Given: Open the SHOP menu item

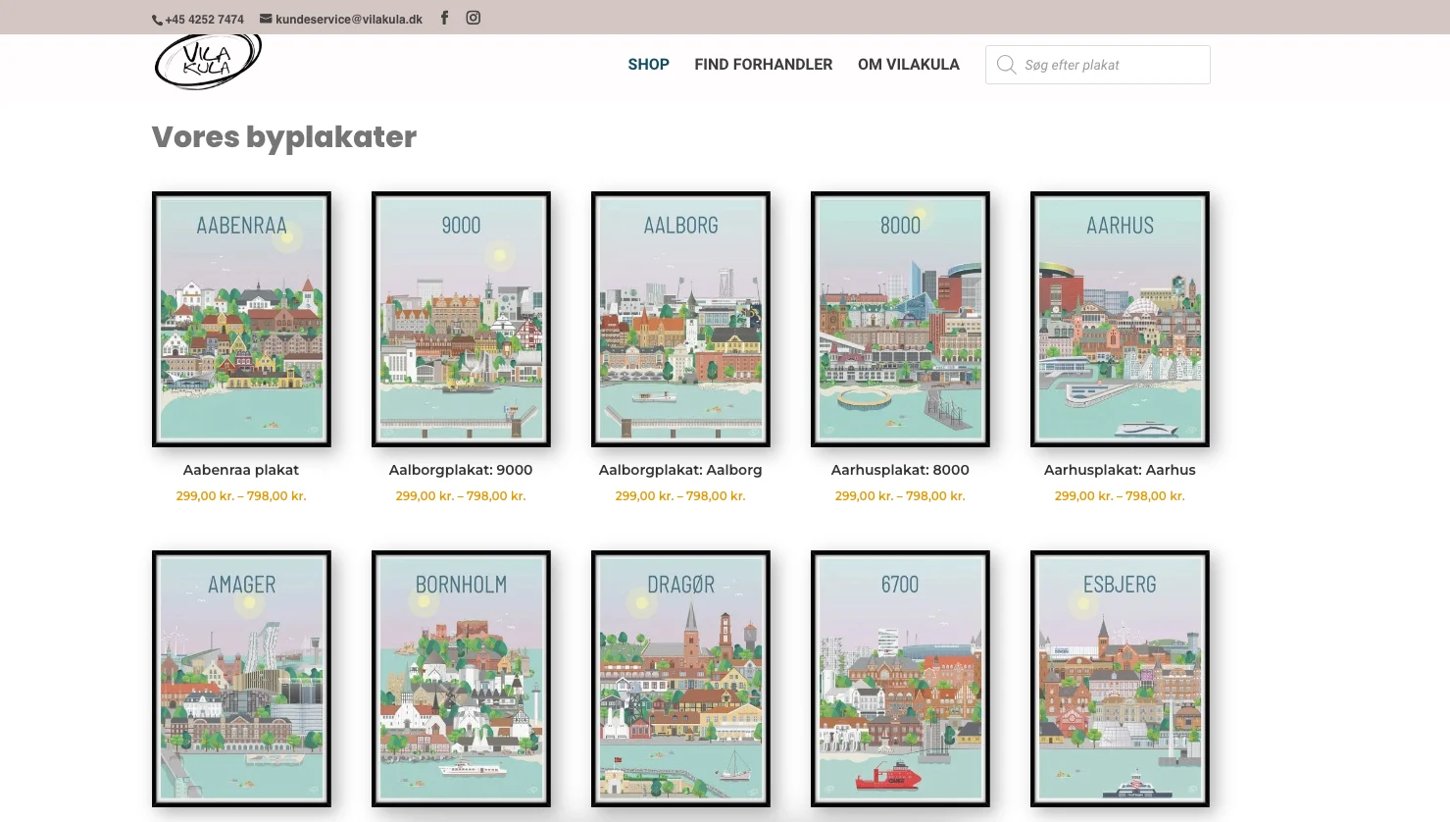Looking at the screenshot, I should click(x=648, y=65).
